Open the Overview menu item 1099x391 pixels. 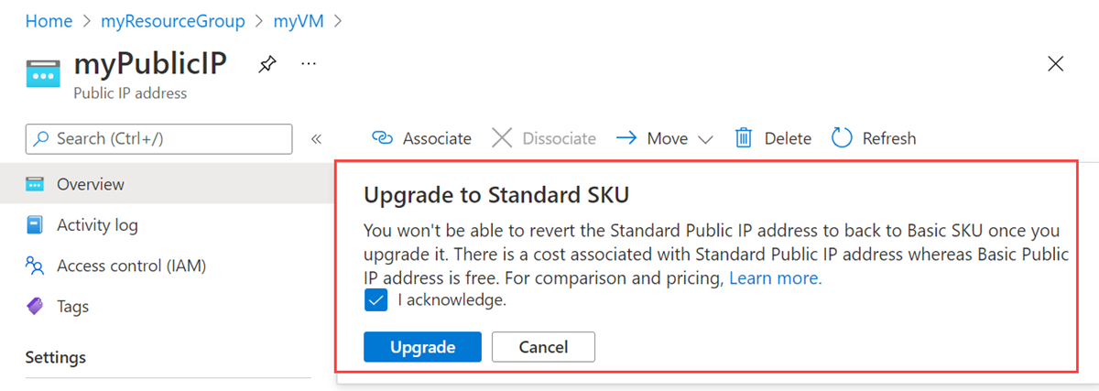pos(90,184)
